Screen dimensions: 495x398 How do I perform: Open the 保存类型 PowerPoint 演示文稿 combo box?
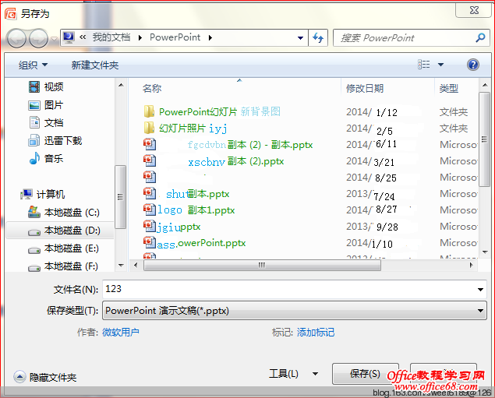click(x=294, y=311)
